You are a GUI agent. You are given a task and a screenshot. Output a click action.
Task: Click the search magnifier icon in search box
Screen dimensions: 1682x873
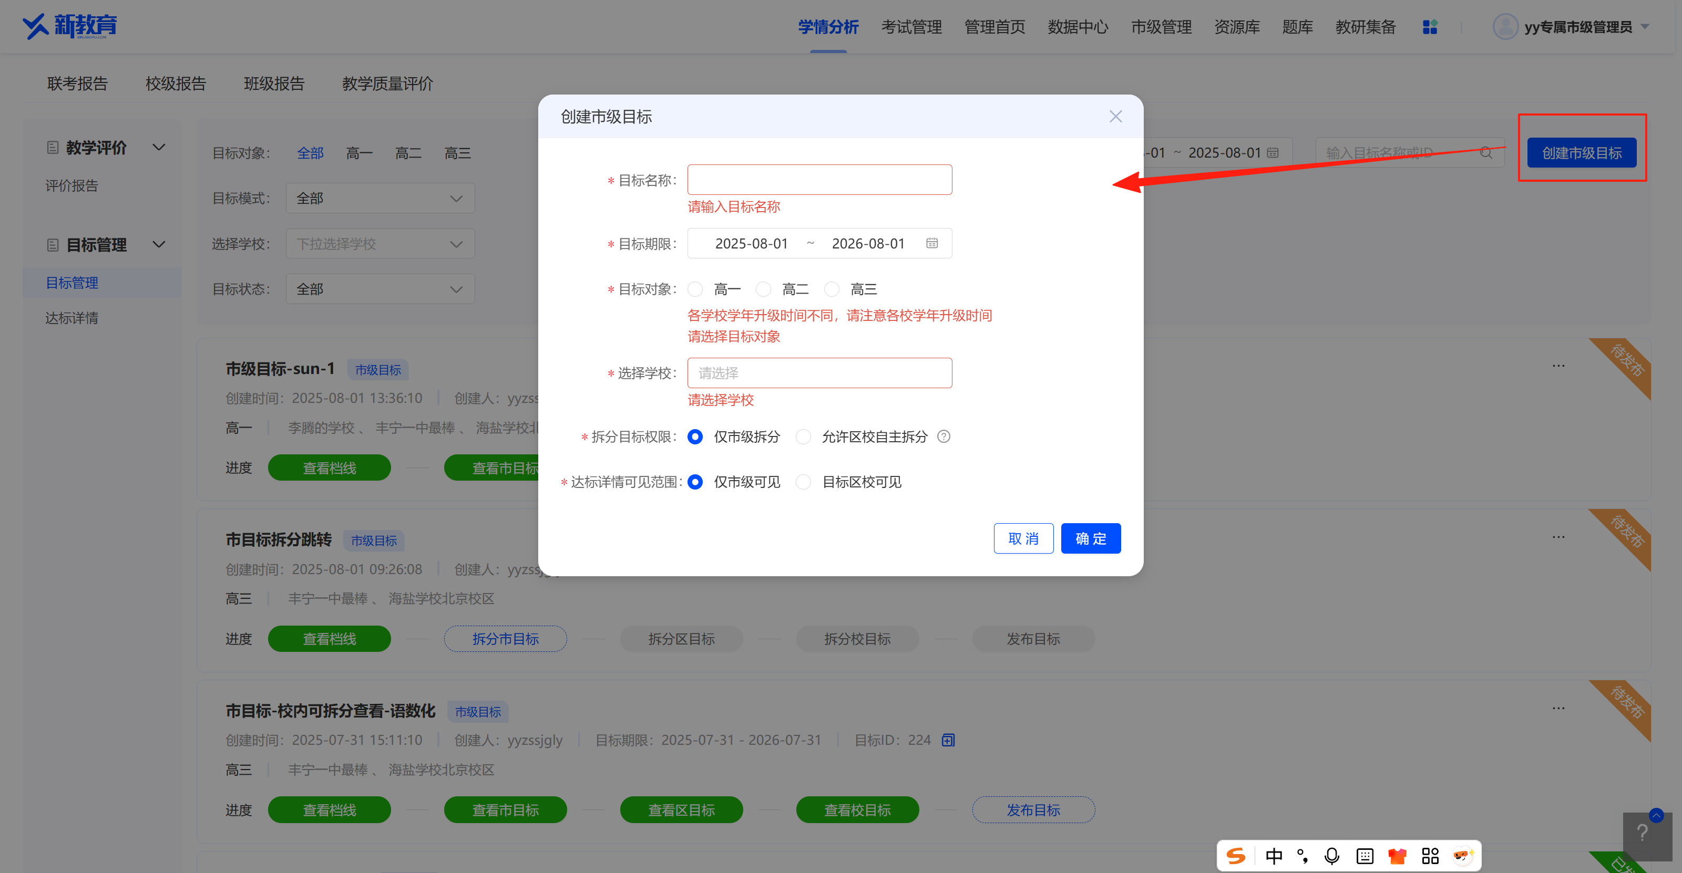tap(1485, 153)
